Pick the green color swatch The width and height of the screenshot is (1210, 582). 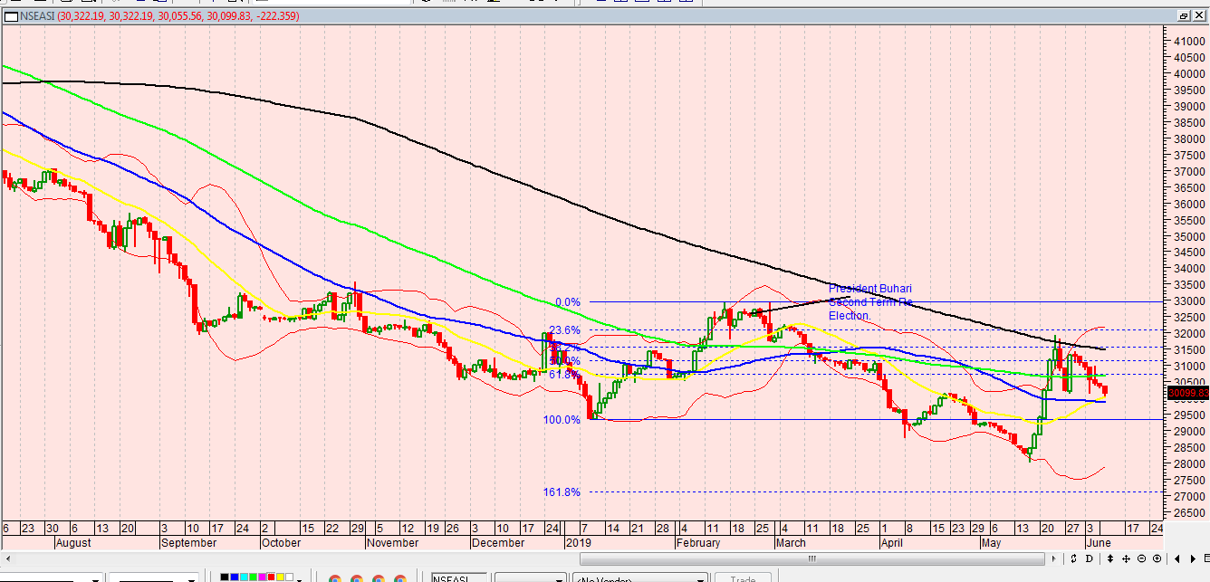pyautogui.click(x=254, y=577)
